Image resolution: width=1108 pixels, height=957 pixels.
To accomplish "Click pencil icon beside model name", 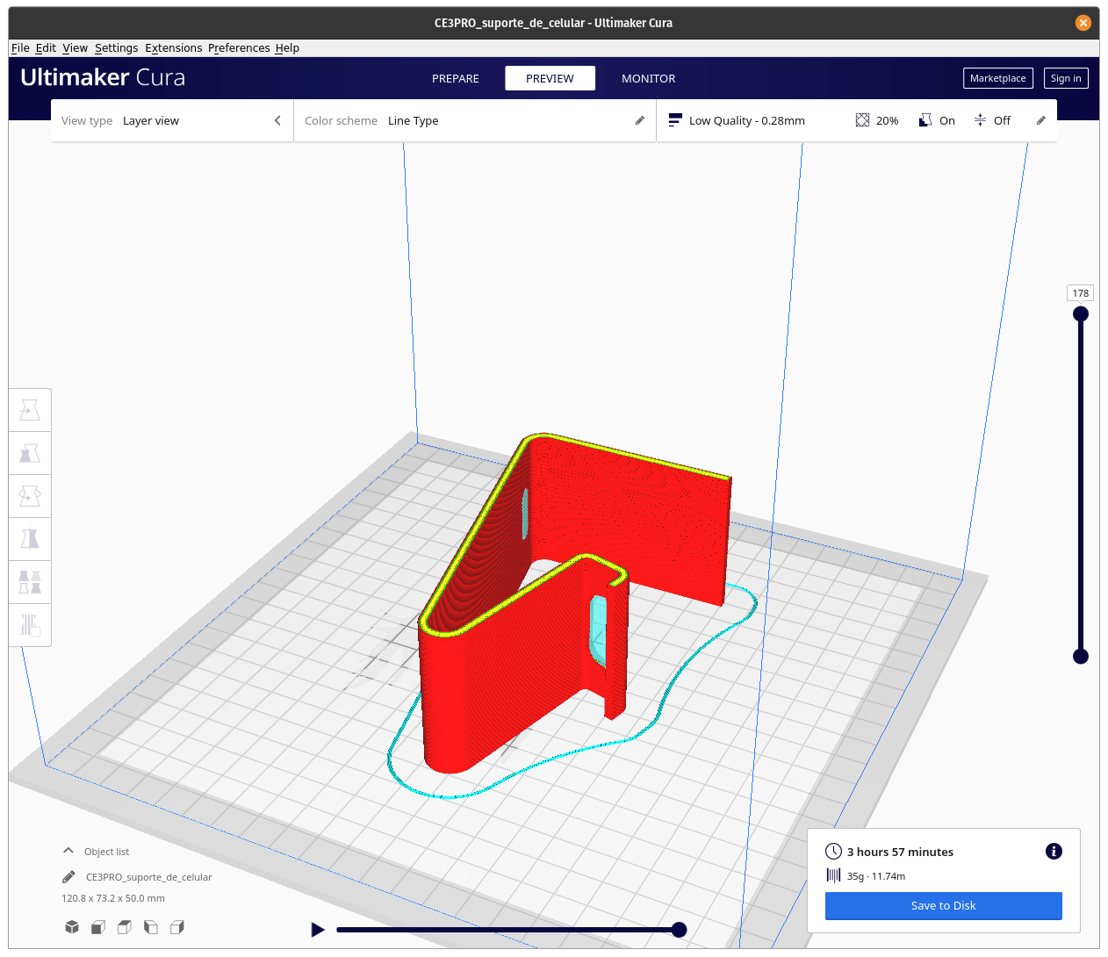I will [x=68, y=877].
